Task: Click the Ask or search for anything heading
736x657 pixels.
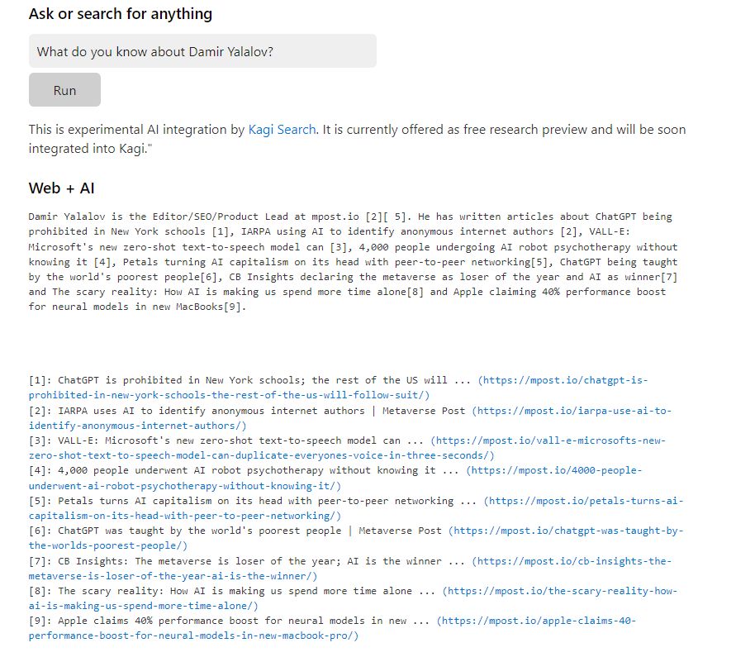Action: [x=121, y=14]
